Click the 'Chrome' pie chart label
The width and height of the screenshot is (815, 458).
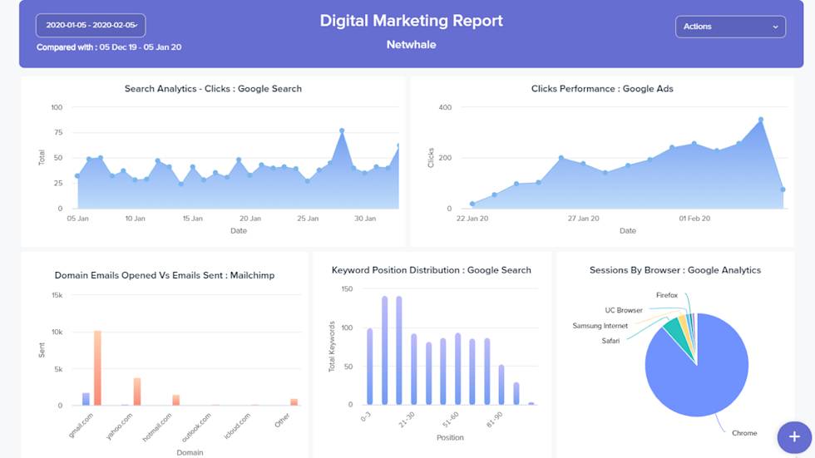click(x=744, y=433)
